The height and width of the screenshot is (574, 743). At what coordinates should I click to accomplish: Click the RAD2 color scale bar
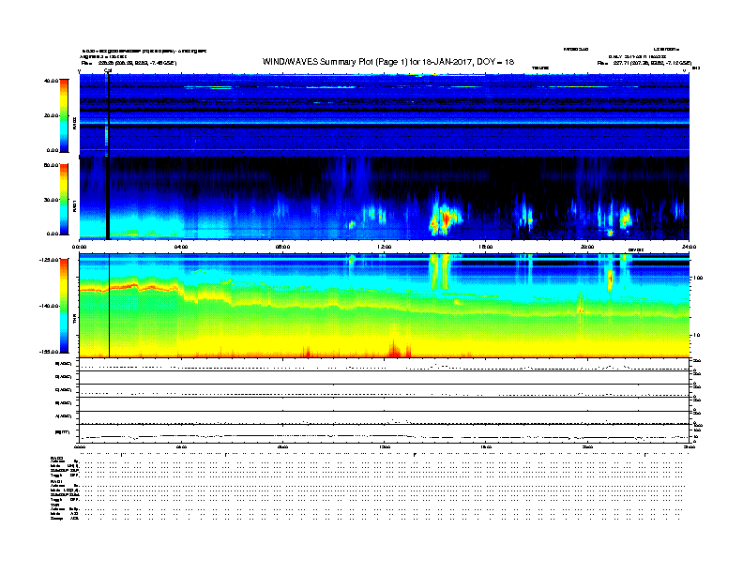point(64,115)
